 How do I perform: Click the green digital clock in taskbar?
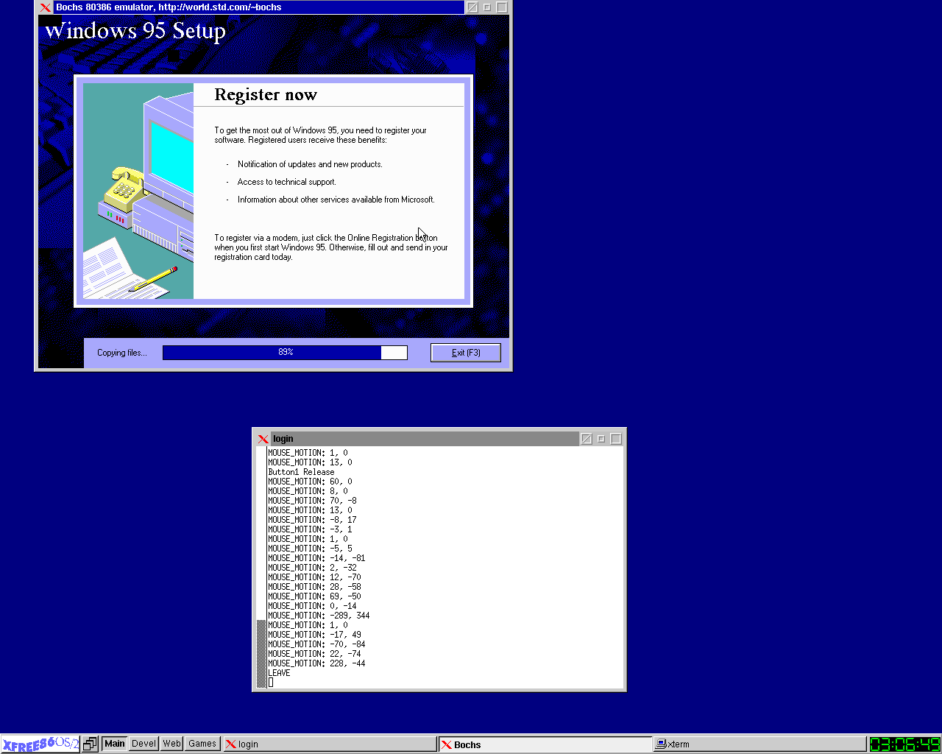coord(904,744)
